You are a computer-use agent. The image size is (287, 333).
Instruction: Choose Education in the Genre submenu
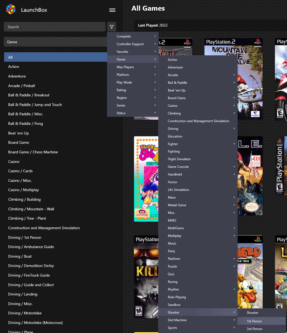pos(198,136)
